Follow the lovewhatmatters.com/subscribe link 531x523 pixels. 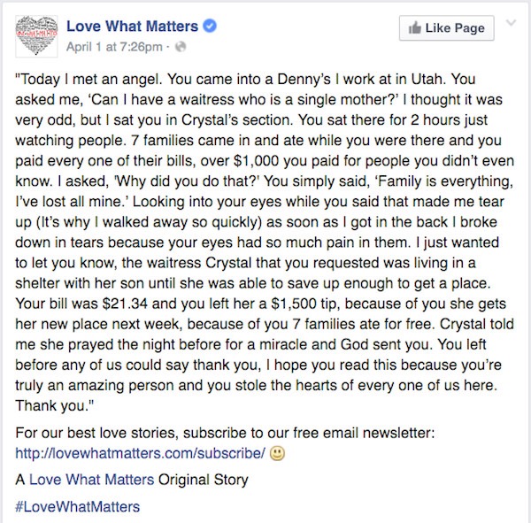(140, 453)
